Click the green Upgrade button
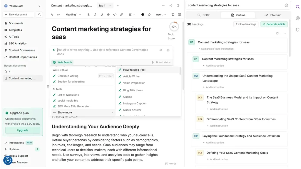Image resolution: width=301 pixels, height=169 pixels. pos(23,130)
